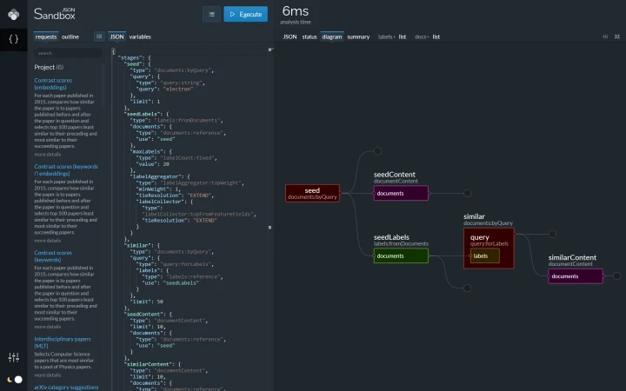Click the Project (6) heading

(49, 67)
